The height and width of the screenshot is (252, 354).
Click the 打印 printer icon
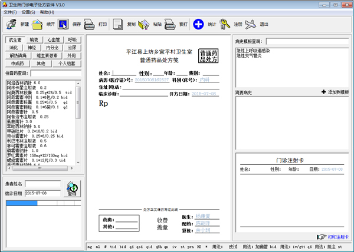[89, 24]
